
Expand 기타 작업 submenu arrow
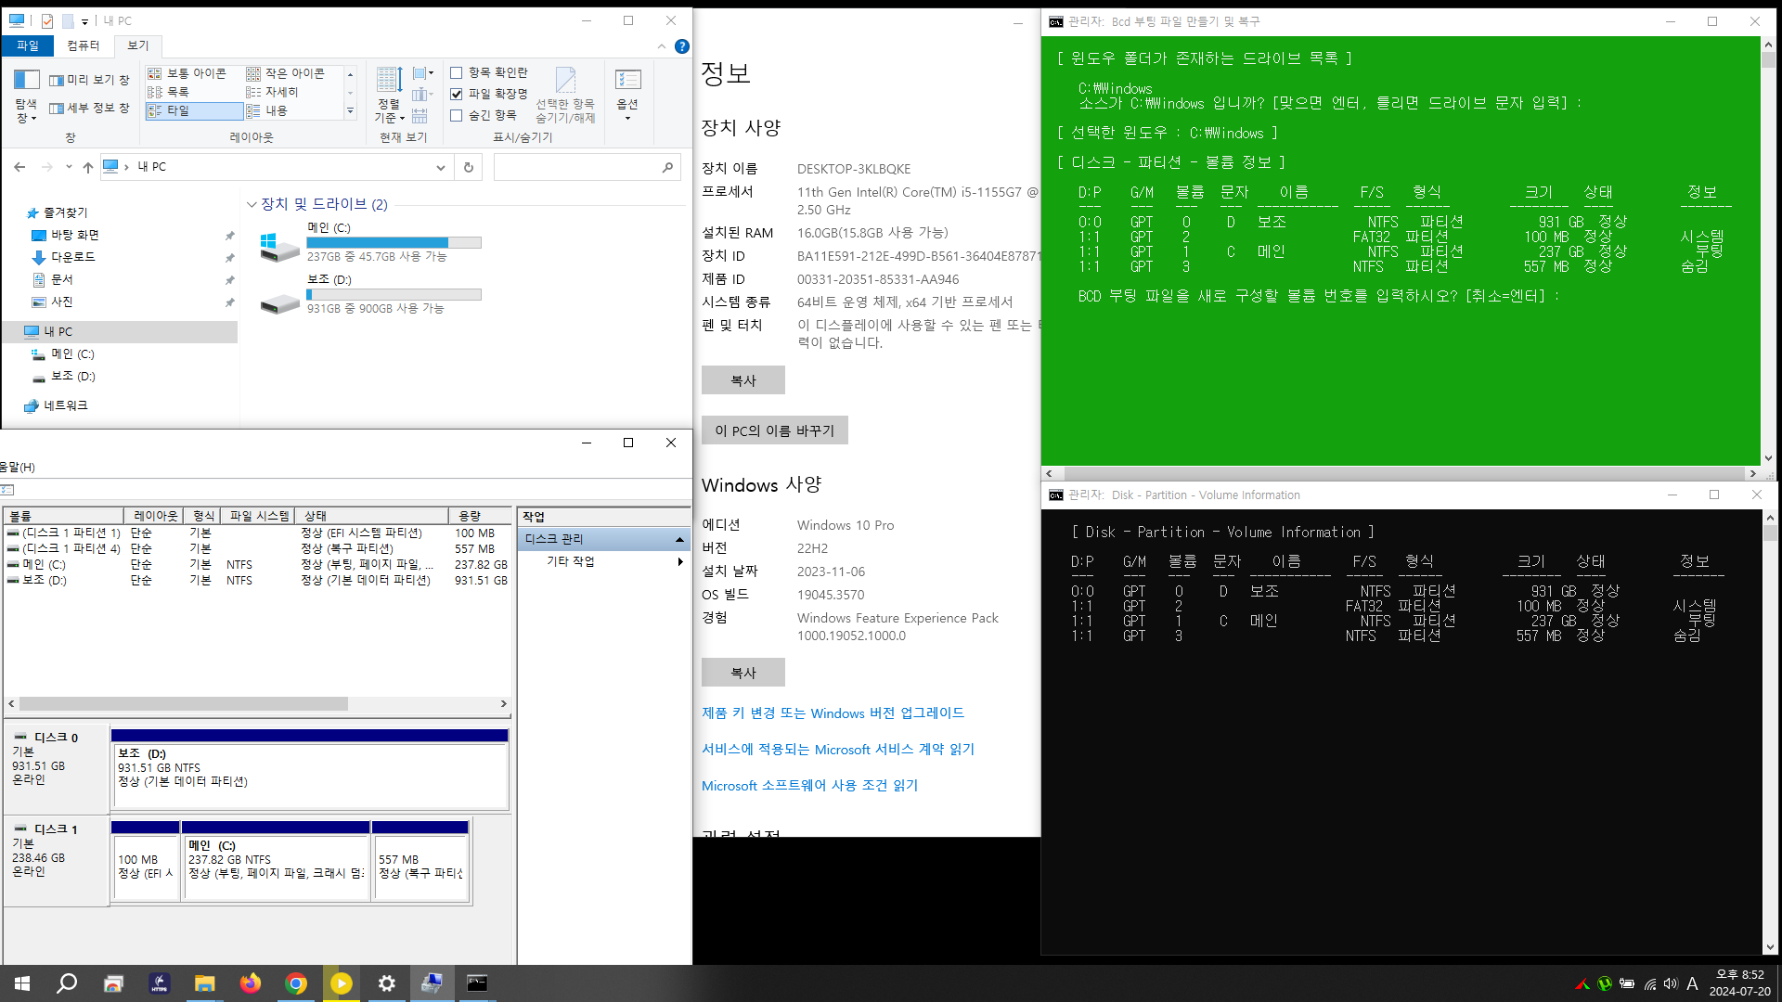tap(680, 561)
